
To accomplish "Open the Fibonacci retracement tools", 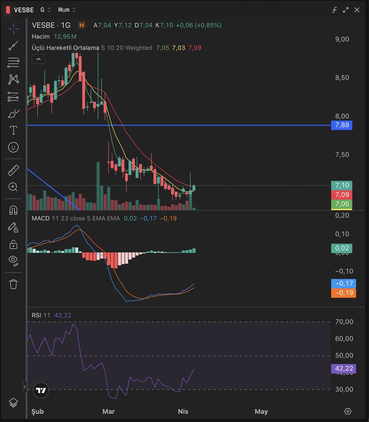I will (x=13, y=63).
